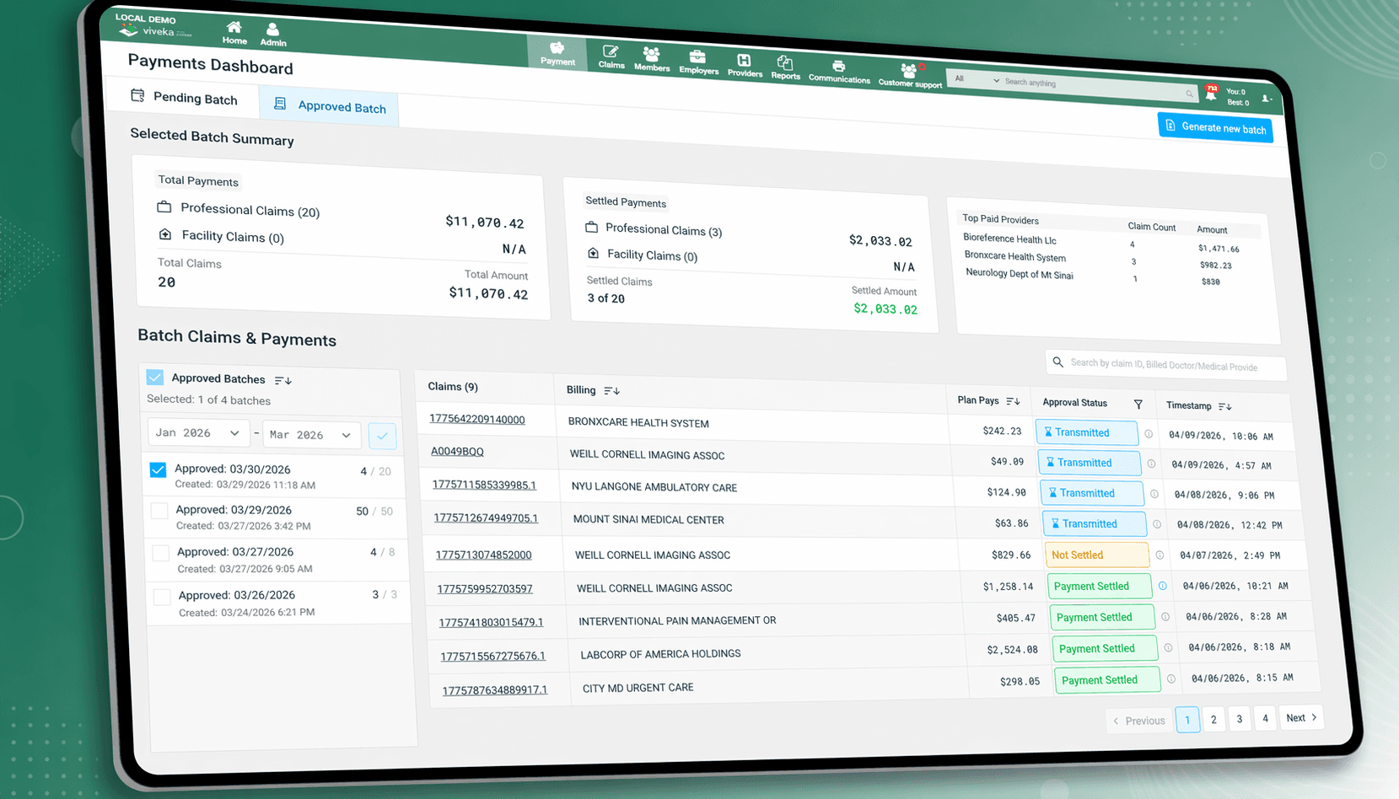The height and width of the screenshot is (799, 1399).
Task: Click the notification bell icon
Action: tap(1211, 94)
